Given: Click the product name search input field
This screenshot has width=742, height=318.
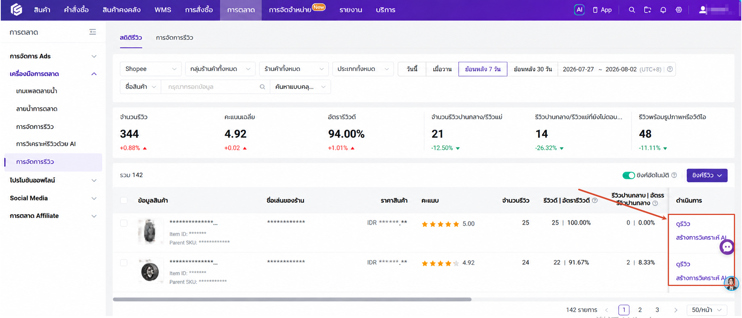Looking at the screenshot, I should click(212, 87).
